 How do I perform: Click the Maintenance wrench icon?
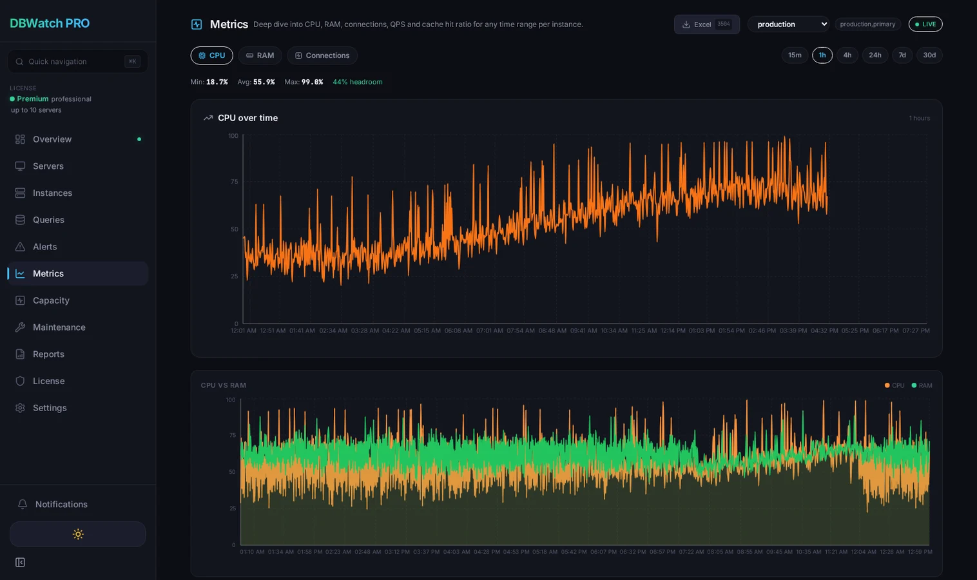pos(20,327)
